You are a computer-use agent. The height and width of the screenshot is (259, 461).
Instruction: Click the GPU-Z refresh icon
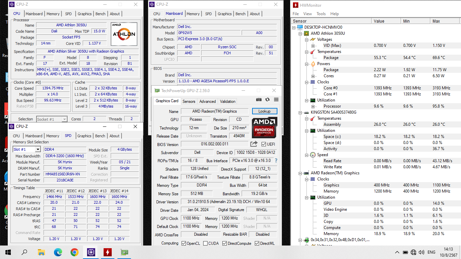click(x=268, y=99)
